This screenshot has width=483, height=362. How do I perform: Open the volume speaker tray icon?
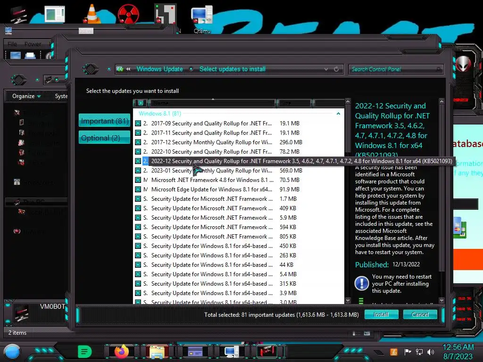431,352
